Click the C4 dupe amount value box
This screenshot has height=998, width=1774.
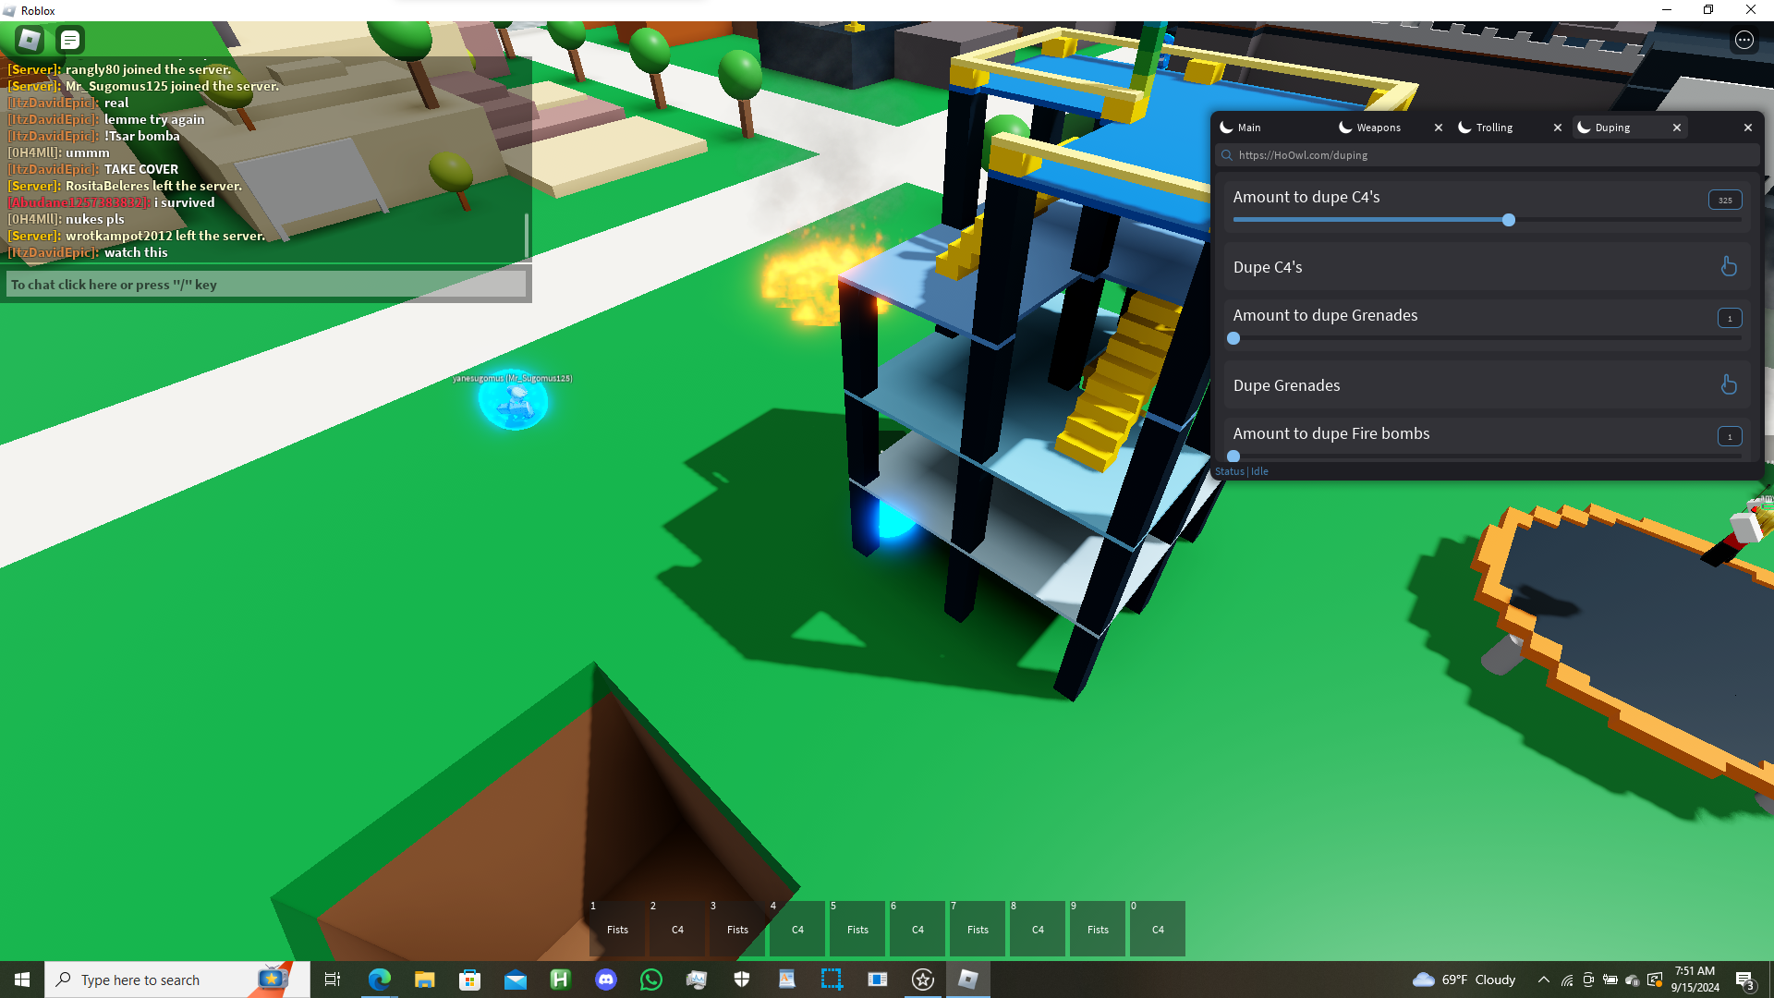pyautogui.click(x=1725, y=200)
